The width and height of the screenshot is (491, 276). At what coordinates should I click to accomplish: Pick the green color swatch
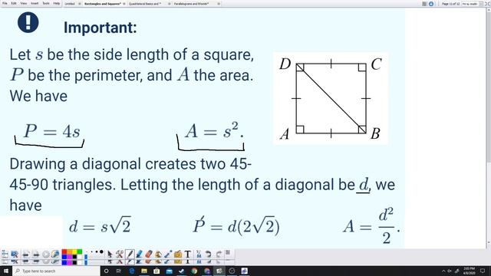click(80, 251)
